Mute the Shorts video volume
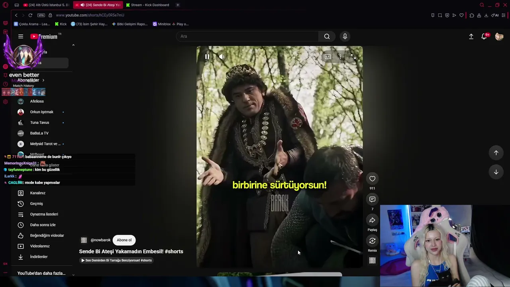 point(222,57)
